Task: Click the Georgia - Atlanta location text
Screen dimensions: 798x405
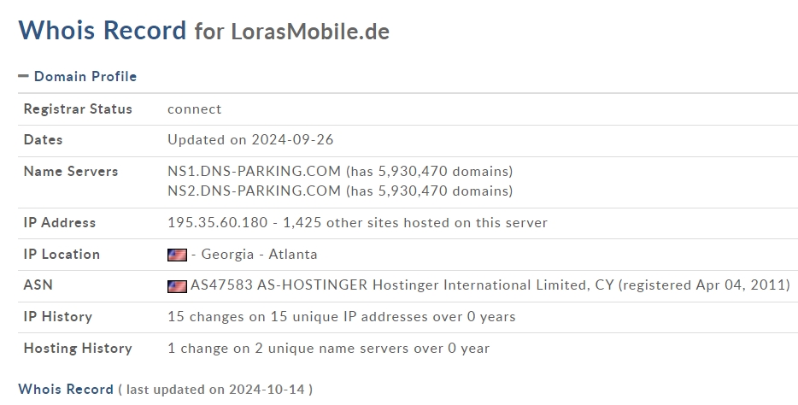Action: pyautogui.click(x=259, y=255)
